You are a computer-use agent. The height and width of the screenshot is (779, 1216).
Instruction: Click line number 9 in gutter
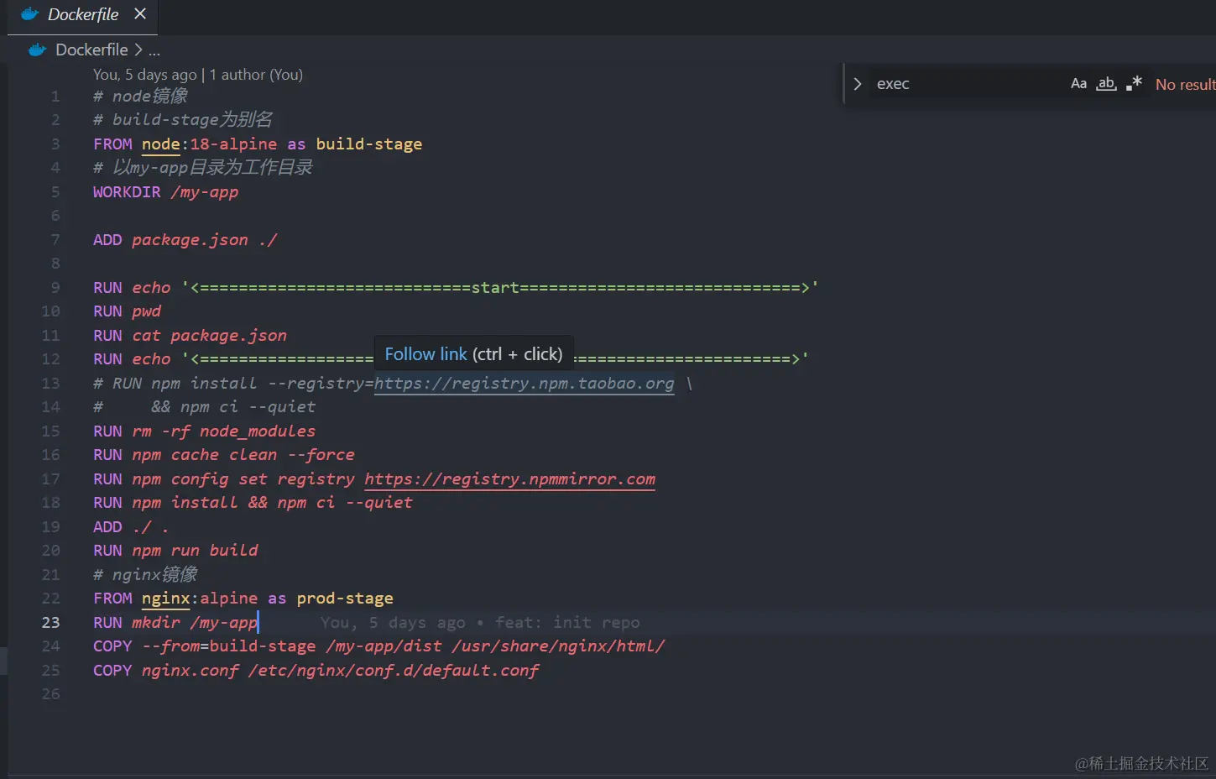pyautogui.click(x=55, y=288)
